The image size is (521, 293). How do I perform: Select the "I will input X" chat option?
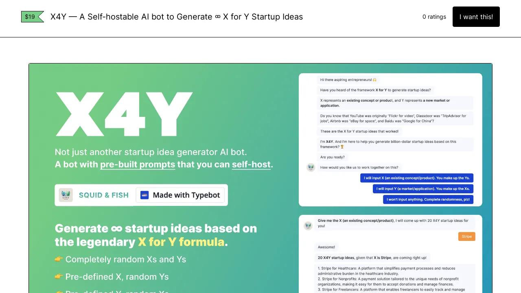pyautogui.click(x=416, y=178)
